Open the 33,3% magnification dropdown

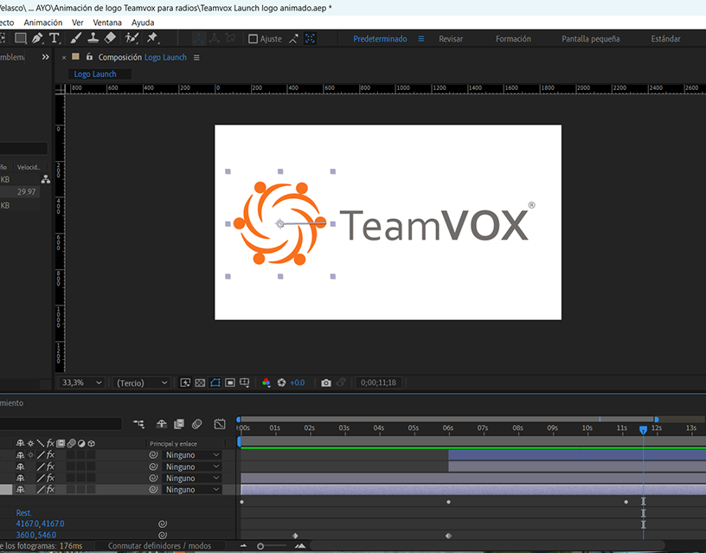click(x=81, y=383)
